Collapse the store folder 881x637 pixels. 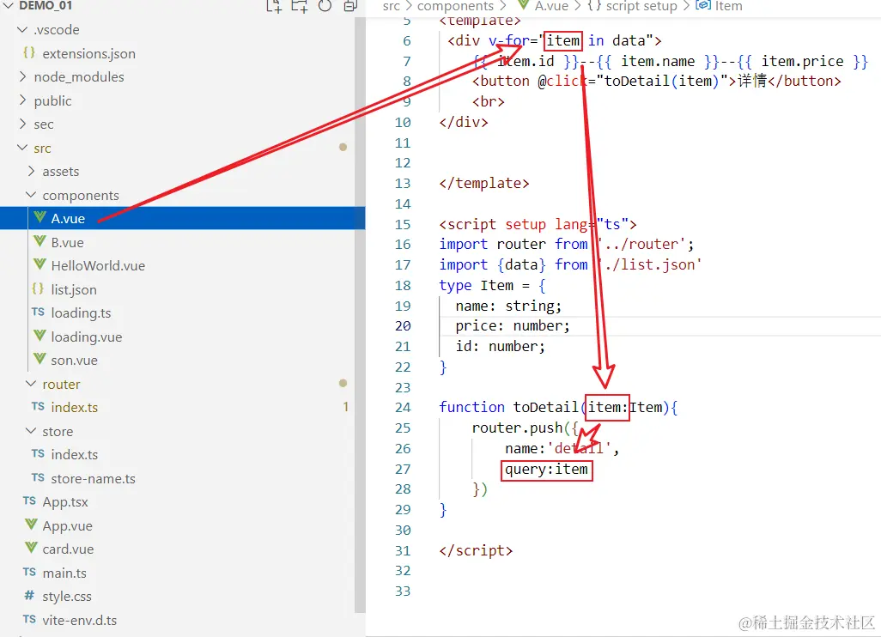pos(31,431)
